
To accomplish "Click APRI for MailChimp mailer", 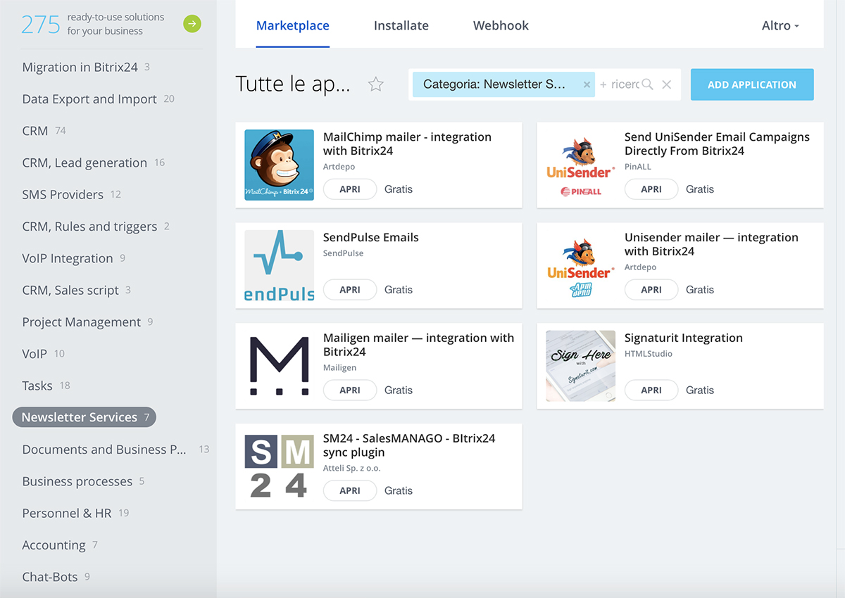I will pyautogui.click(x=350, y=189).
